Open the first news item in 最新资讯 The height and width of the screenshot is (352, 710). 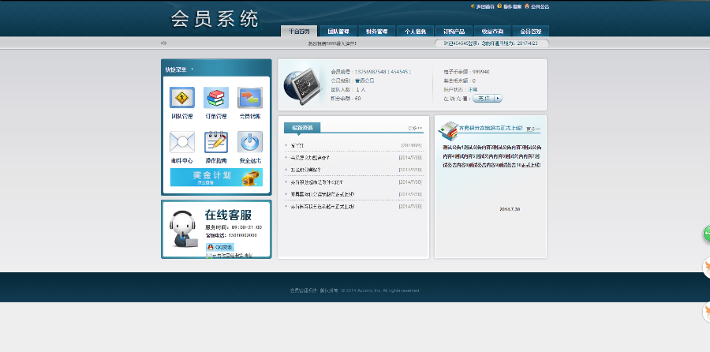click(x=298, y=146)
